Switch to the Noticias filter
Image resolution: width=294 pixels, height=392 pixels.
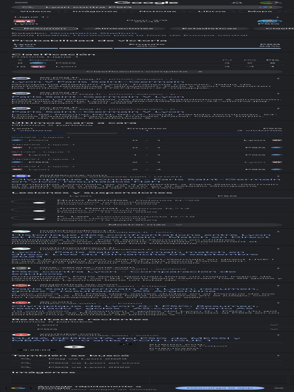click(x=158, y=11)
